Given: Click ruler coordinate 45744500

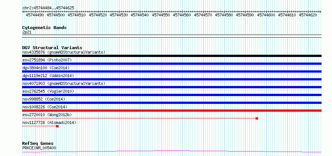Looking at the screenshot, I should pyautogui.click(x=56, y=15).
